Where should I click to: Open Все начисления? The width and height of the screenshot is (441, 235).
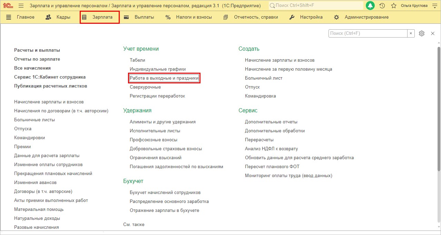pyautogui.click(x=32, y=68)
